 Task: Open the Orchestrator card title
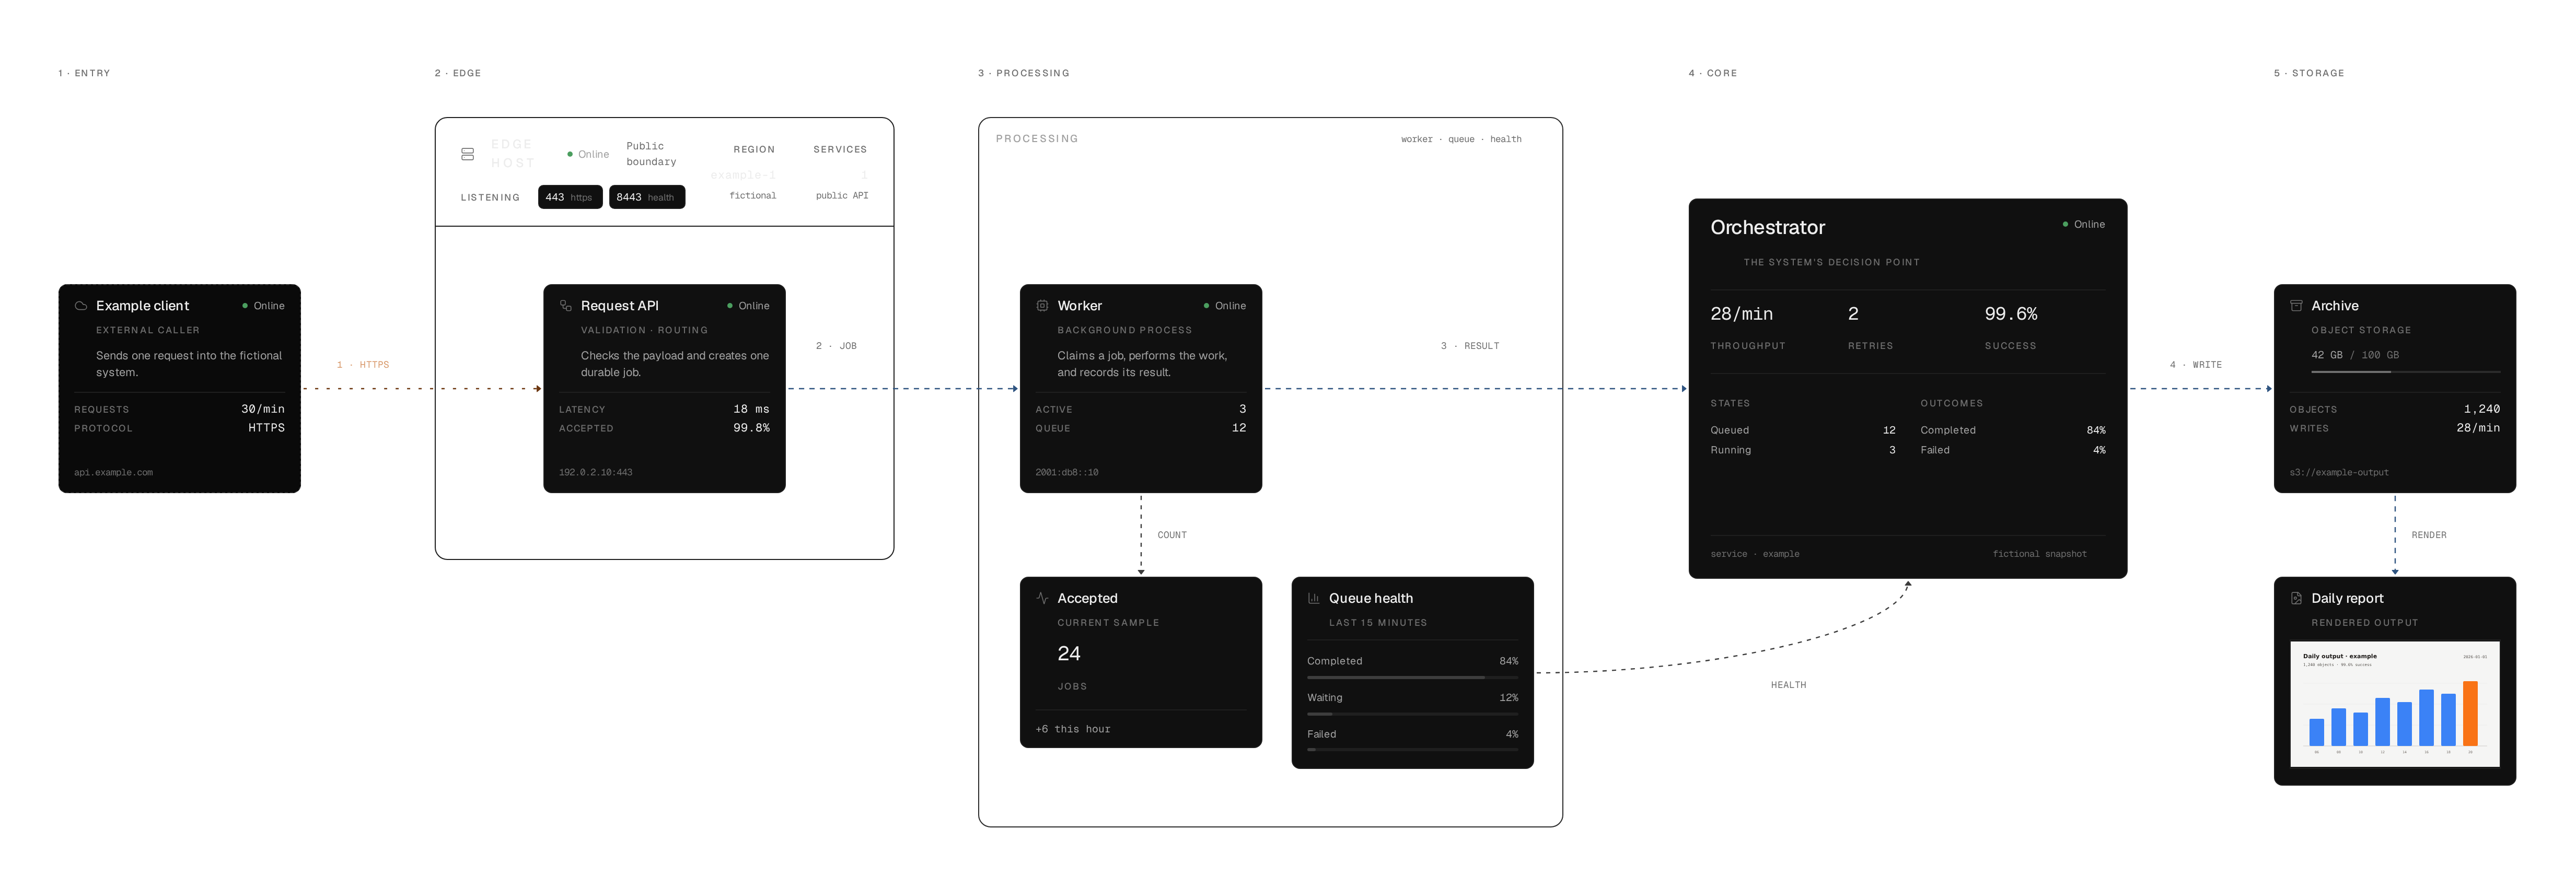tap(1767, 227)
